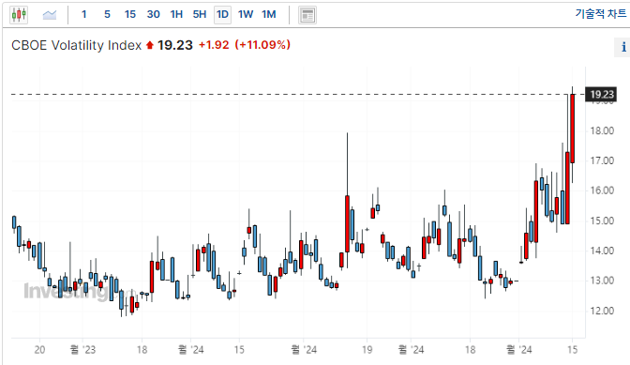This screenshot has height=365, width=630.
Task: Click the CBOE Volatility Index title
Action: click(x=76, y=45)
